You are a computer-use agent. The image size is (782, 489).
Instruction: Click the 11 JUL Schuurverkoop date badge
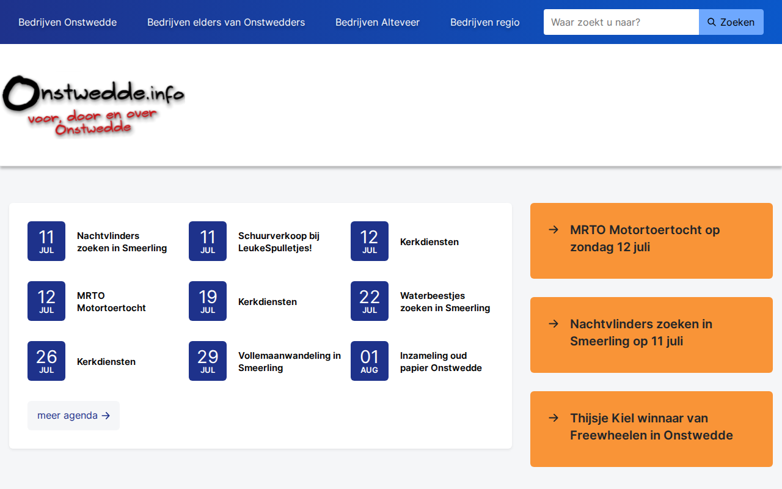coord(208,241)
